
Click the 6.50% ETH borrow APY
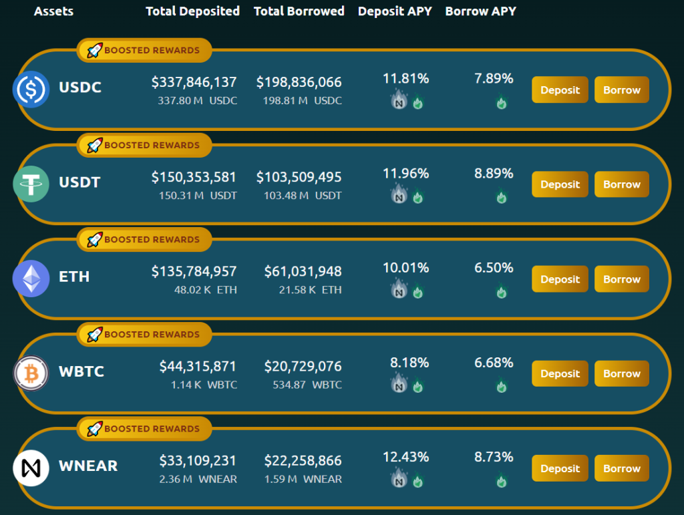pyautogui.click(x=494, y=268)
